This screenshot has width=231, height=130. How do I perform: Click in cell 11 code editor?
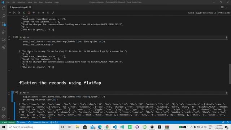click(x=124, y=98)
